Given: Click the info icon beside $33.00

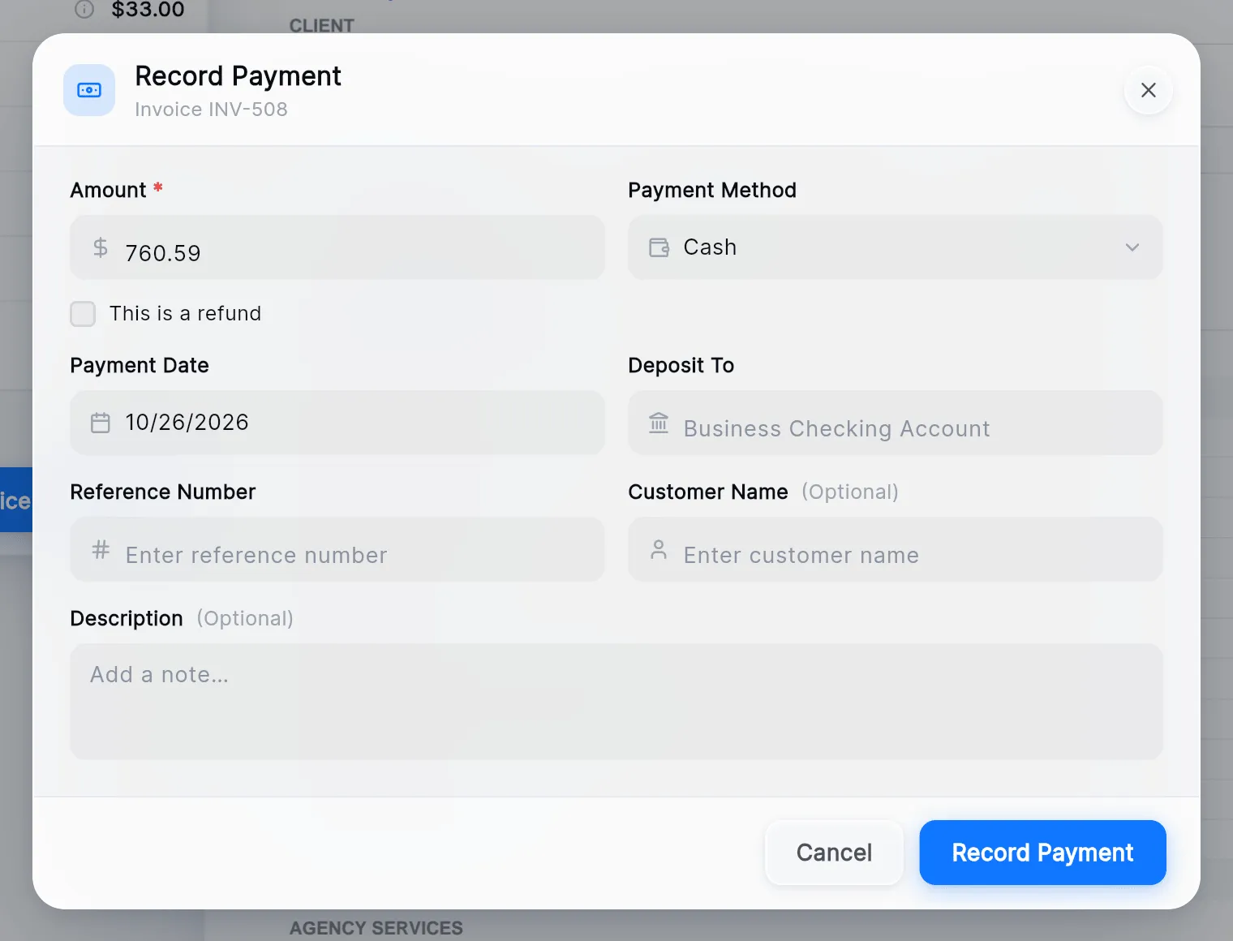Looking at the screenshot, I should pyautogui.click(x=84, y=9).
